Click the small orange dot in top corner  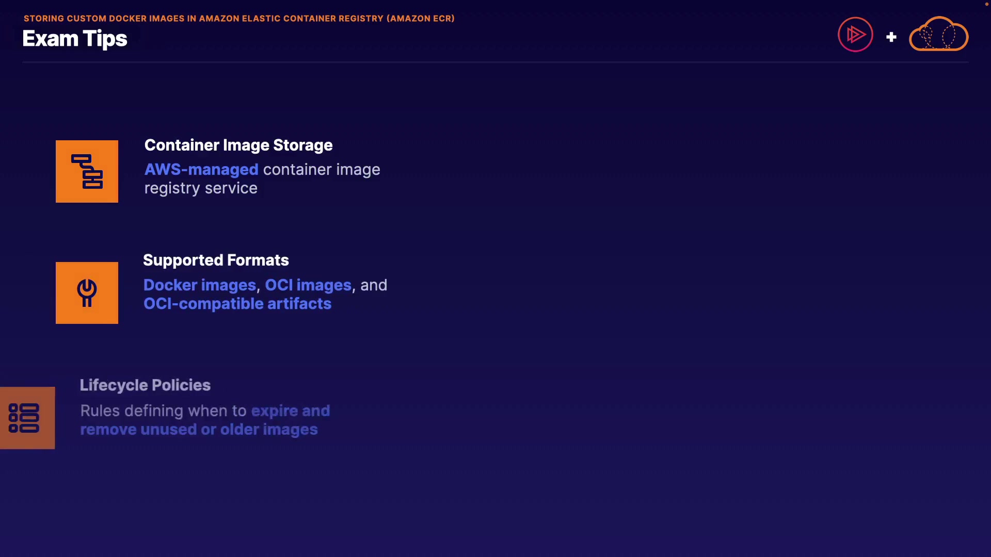[986, 4]
